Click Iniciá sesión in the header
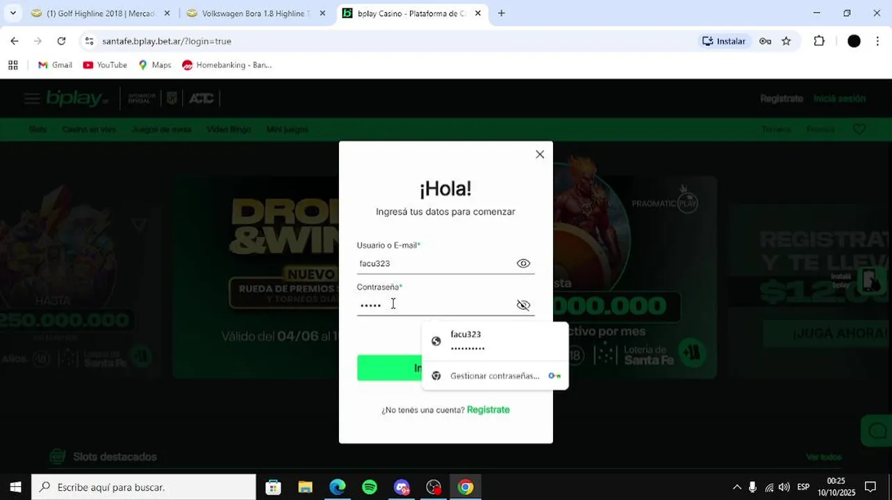892x500 pixels. pyautogui.click(x=839, y=99)
